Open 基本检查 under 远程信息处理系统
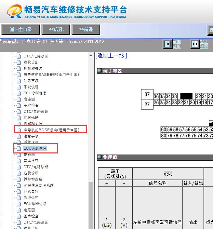This screenshot has height=229, width=213. (x=31, y=216)
